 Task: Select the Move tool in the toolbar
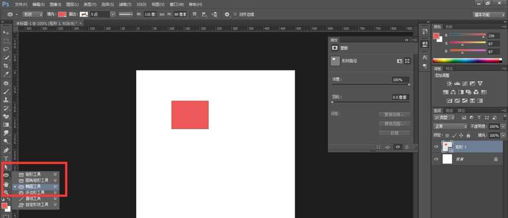click(6, 32)
